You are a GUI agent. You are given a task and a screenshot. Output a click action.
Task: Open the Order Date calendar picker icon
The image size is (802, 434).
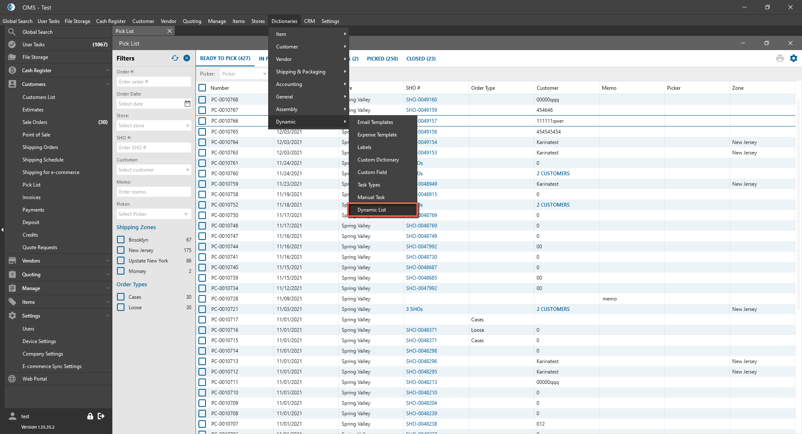(x=187, y=103)
